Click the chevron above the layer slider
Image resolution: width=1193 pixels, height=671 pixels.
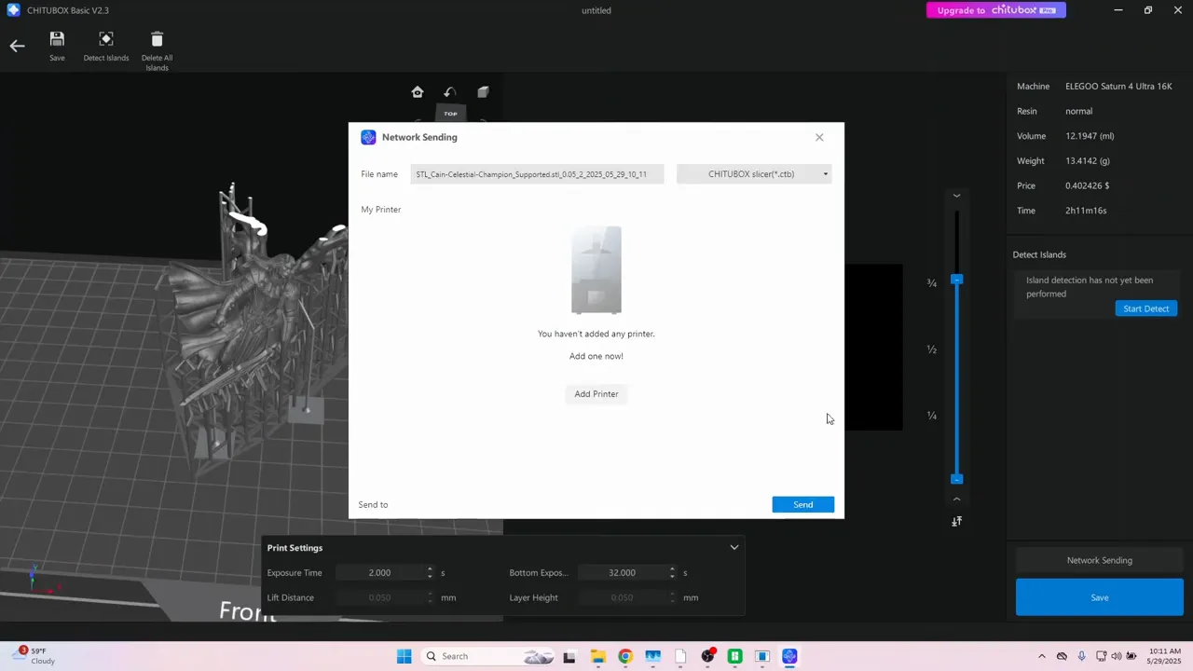pos(956,196)
